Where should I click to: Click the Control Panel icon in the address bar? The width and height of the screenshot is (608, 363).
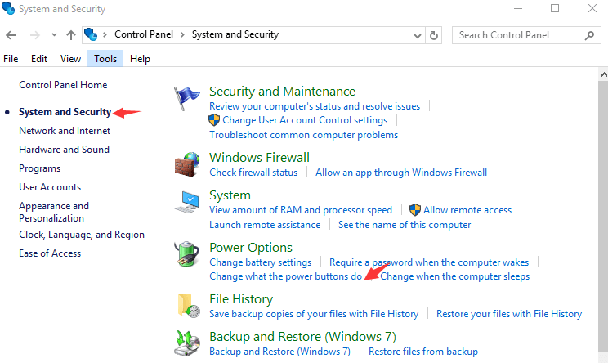click(x=91, y=34)
